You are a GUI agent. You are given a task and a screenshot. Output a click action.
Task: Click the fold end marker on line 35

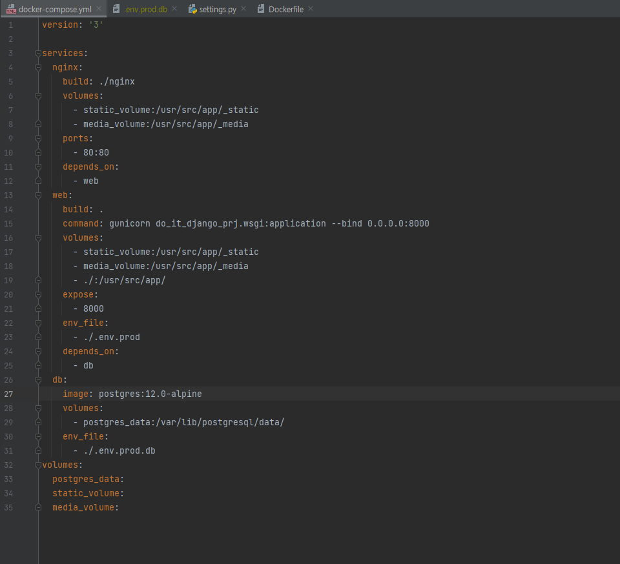pos(38,507)
